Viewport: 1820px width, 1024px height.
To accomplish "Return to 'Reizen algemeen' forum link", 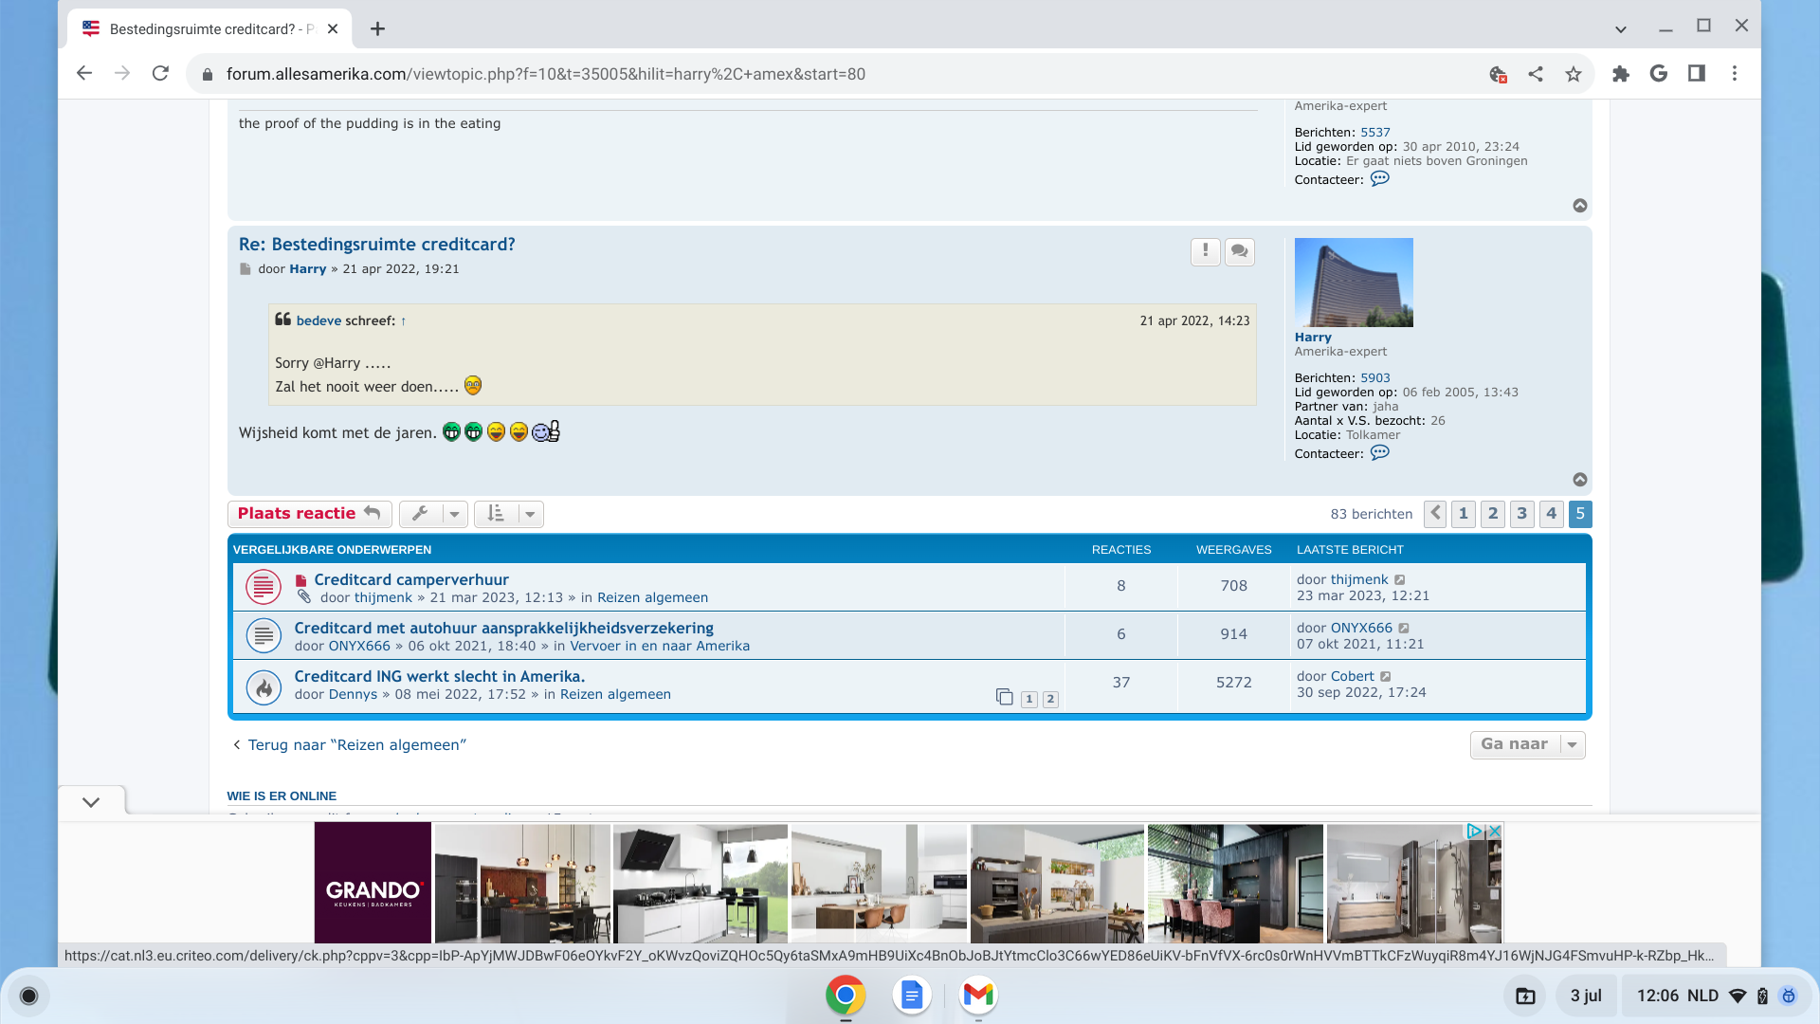I will (356, 745).
